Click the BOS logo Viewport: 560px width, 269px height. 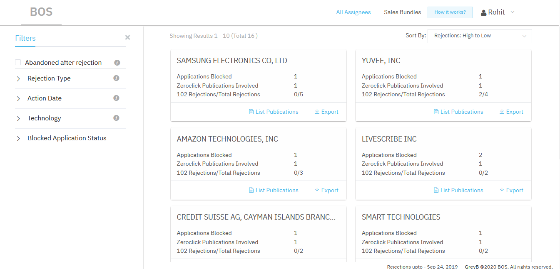pyautogui.click(x=41, y=12)
